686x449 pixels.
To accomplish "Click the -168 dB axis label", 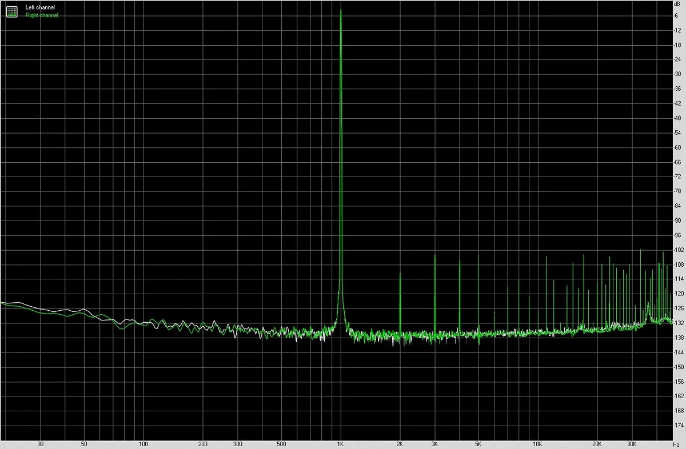I will tap(677, 411).
